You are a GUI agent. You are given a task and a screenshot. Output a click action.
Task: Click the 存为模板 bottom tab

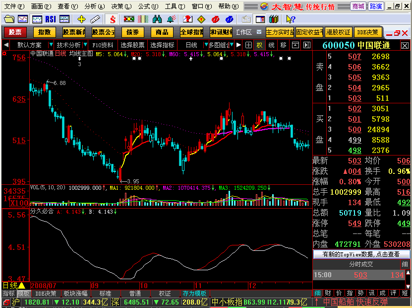tap(194, 293)
